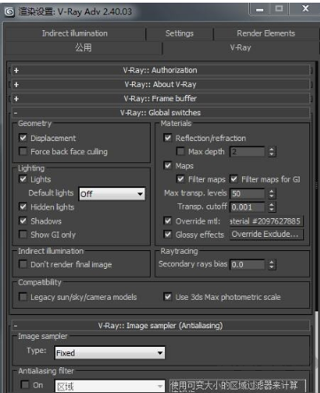The image size is (320, 393).
Task: Click the Override Exclude... button
Action: 266,234
